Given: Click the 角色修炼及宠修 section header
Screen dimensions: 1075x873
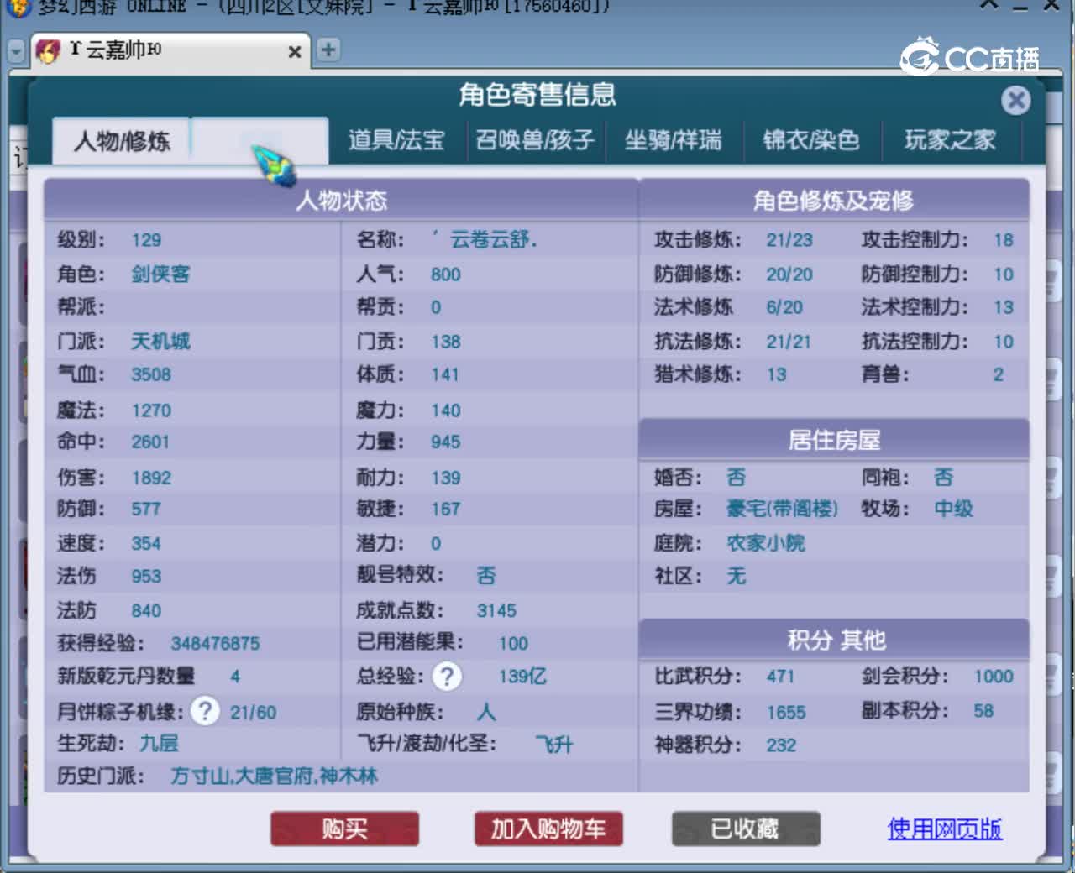Looking at the screenshot, I should [833, 200].
